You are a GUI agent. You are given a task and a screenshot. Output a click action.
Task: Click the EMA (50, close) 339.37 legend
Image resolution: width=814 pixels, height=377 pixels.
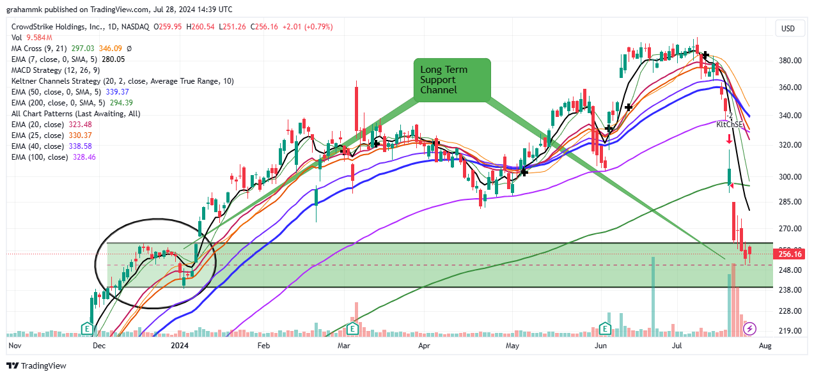click(x=70, y=92)
